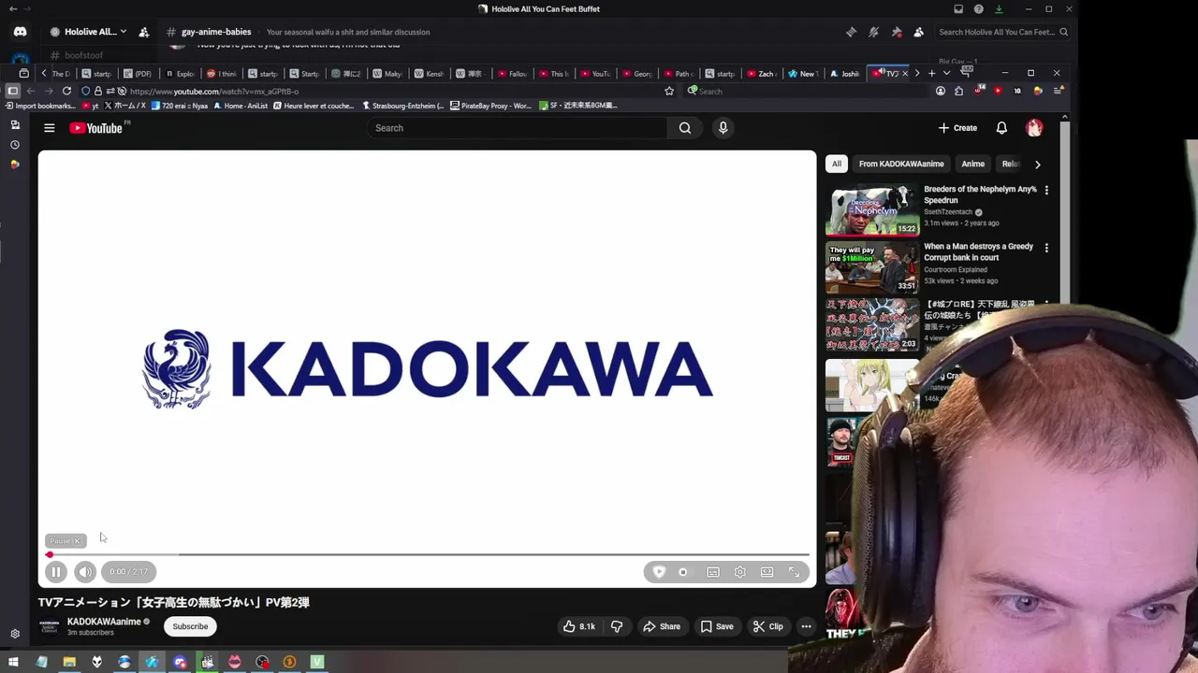Pause the YouTube video
Viewport: 1198px width, 673px height.
coord(56,572)
